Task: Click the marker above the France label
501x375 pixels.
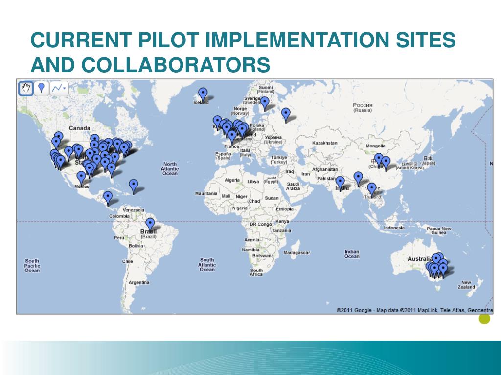Action: click(232, 137)
